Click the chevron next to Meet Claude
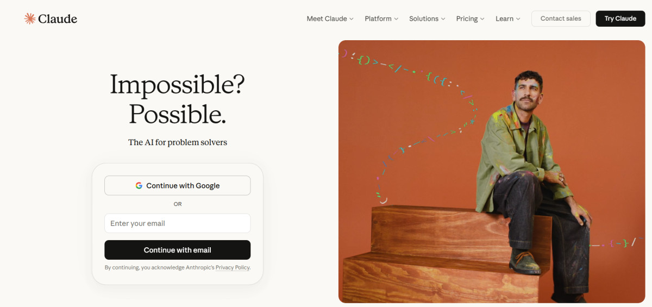Viewport: 652px width, 307px height. point(352,19)
